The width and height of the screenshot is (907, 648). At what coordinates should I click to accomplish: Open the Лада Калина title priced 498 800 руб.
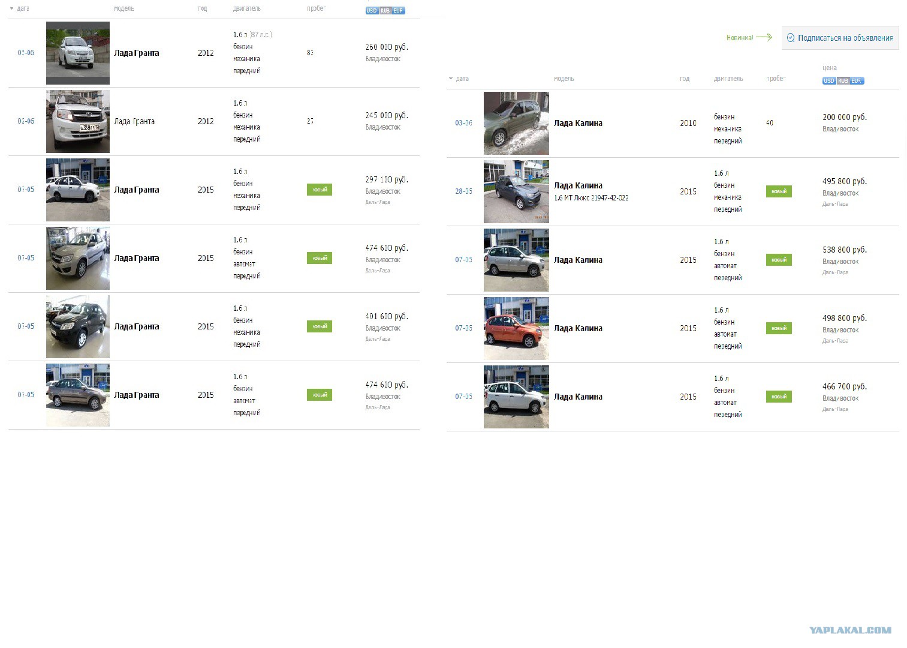pyautogui.click(x=578, y=328)
